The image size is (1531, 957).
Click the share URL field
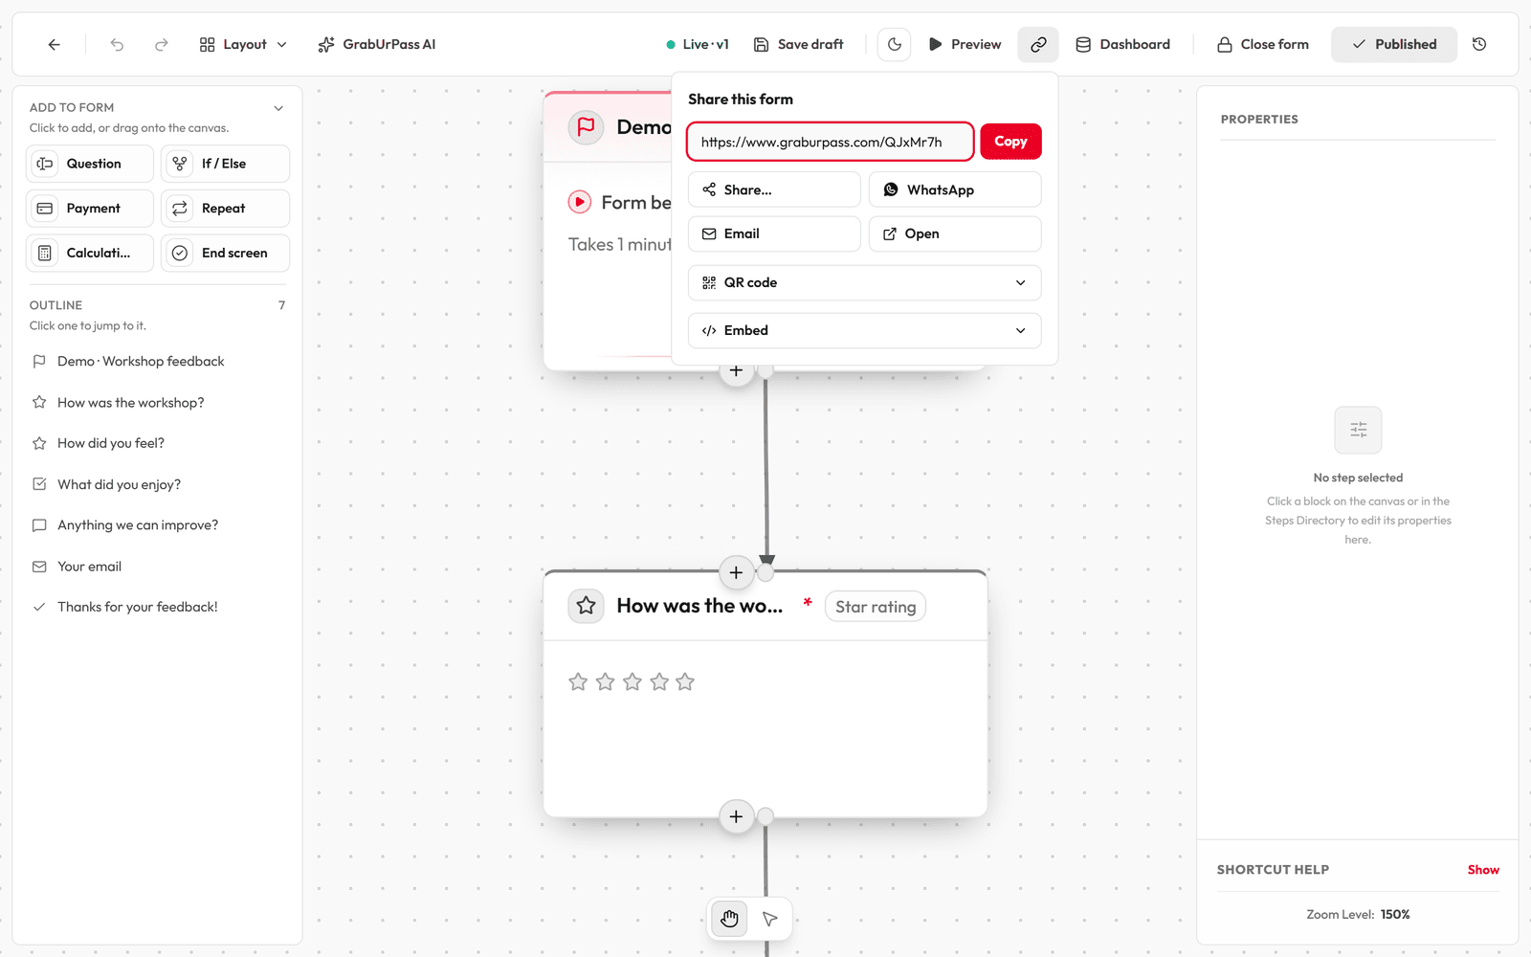pyautogui.click(x=831, y=142)
